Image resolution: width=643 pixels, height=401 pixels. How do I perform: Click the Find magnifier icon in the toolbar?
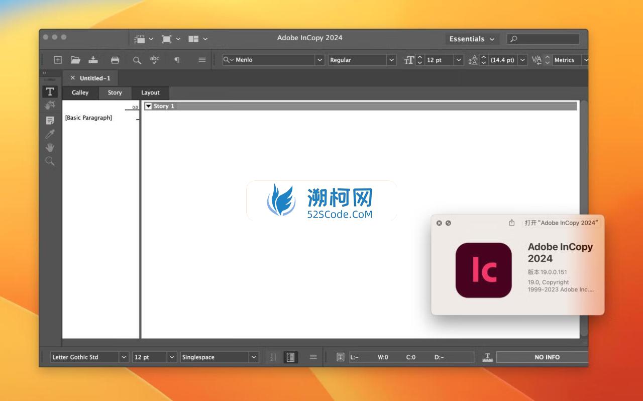[137, 60]
